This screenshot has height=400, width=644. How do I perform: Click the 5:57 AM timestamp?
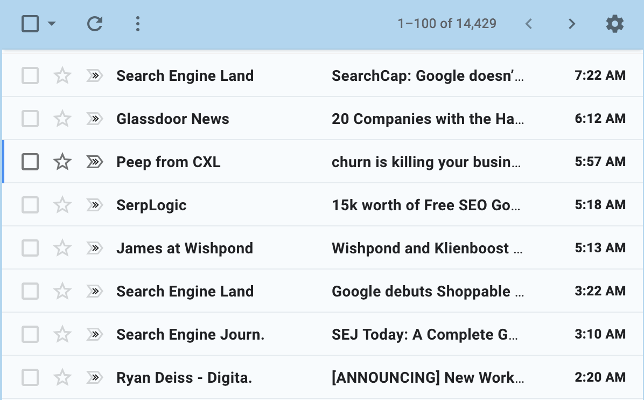coord(600,162)
